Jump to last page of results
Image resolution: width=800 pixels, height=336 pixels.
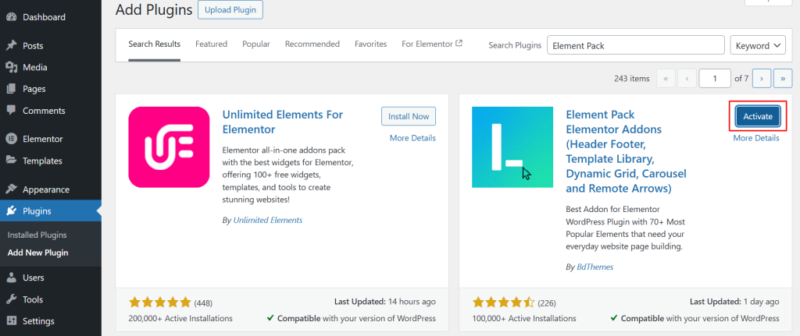[783, 78]
